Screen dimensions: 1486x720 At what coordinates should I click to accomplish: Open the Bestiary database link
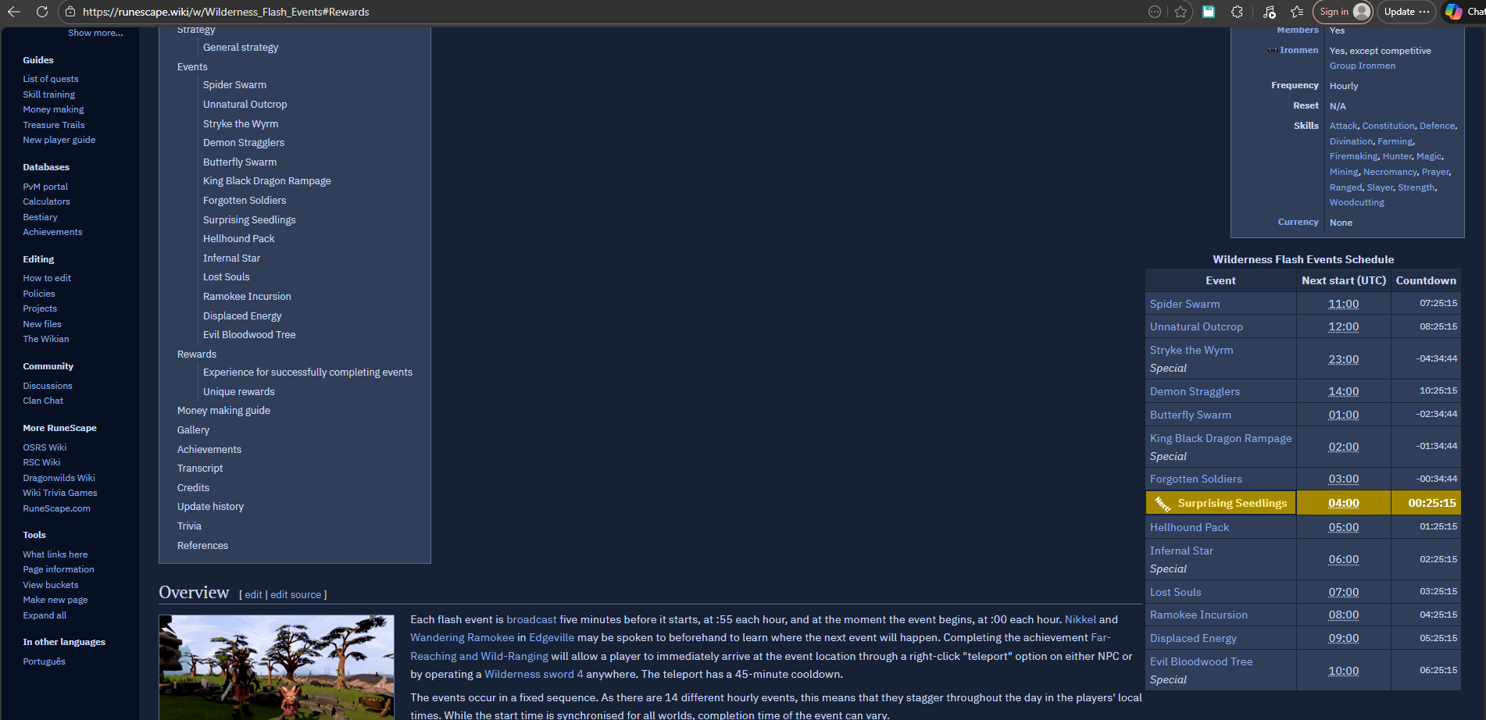(40, 217)
